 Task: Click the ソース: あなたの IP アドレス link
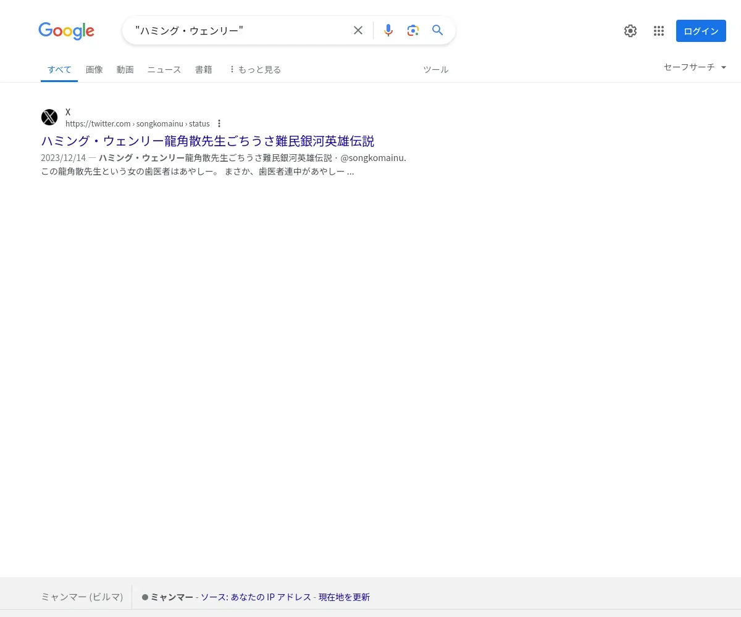click(x=256, y=597)
